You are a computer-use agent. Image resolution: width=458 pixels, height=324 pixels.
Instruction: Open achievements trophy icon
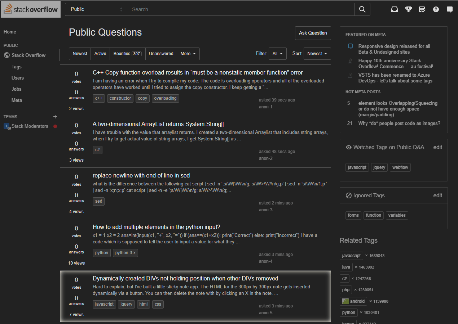pos(408,9)
